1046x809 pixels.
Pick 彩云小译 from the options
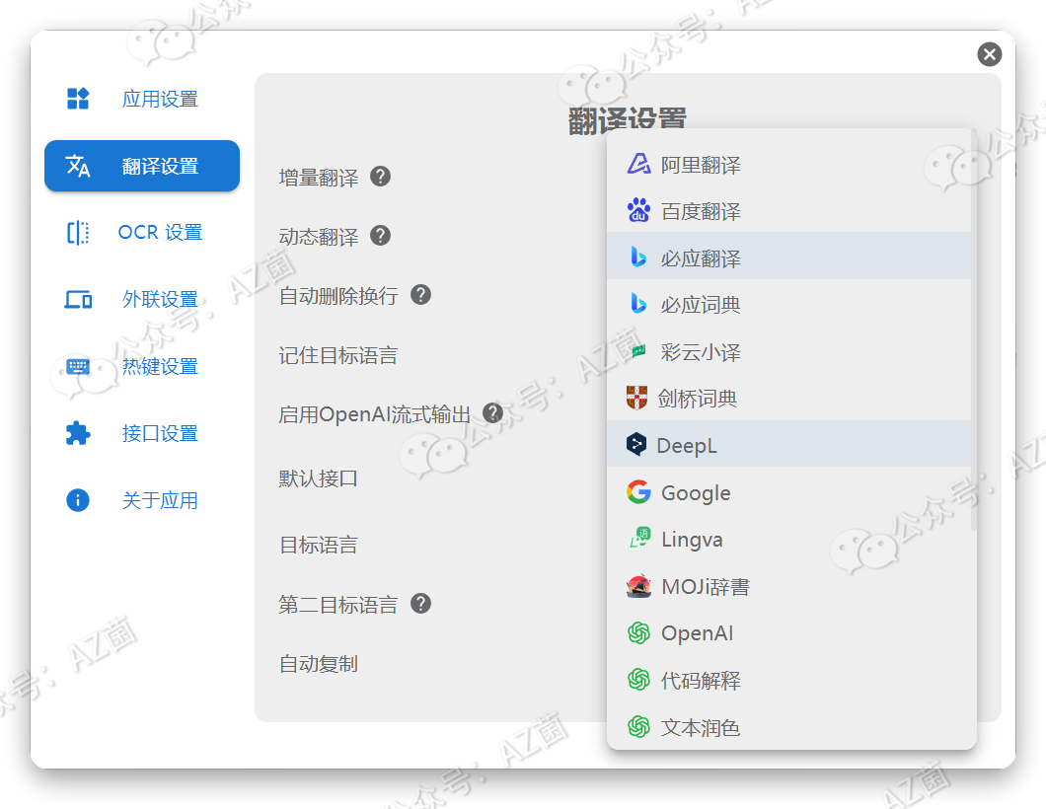pyautogui.click(x=788, y=351)
